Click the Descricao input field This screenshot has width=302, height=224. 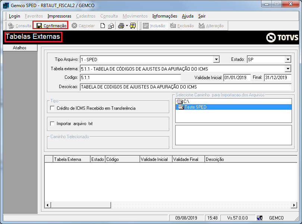[x=185, y=87]
